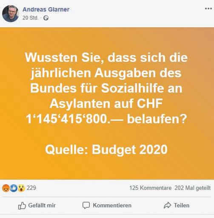
Task: Open the post timestamp 20 Std.
Action: click(x=30, y=18)
